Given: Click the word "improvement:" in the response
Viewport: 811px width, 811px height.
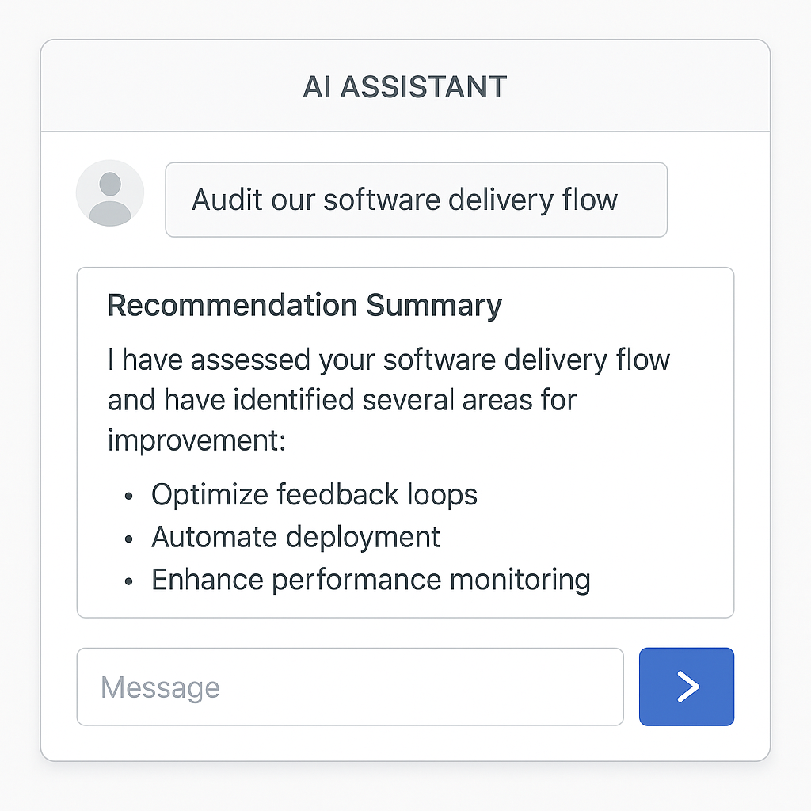Looking at the screenshot, I should 196,440.
